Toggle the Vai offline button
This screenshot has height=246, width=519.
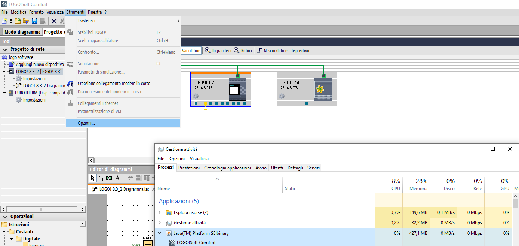pyautogui.click(x=191, y=50)
